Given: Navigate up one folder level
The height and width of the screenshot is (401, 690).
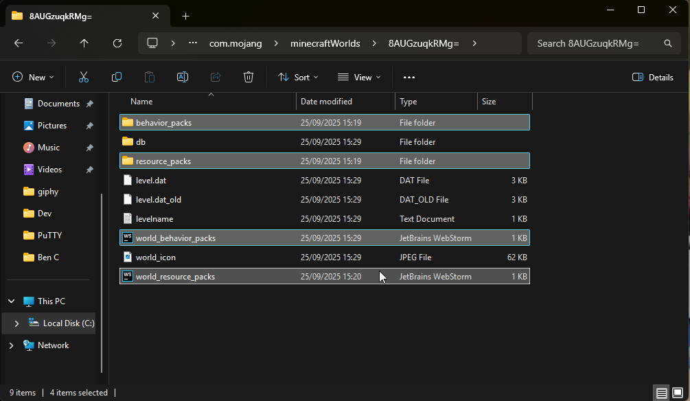Looking at the screenshot, I should point(84,43).
